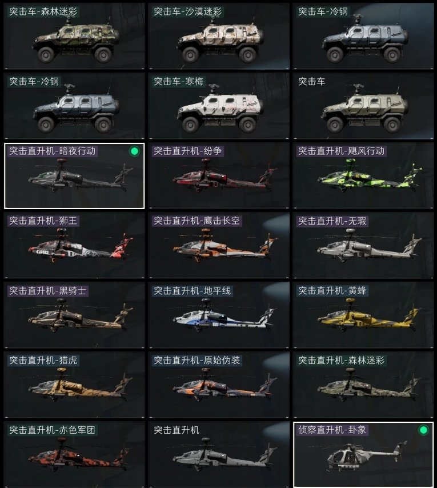Viewport: 437px width, 488px height.
Task: Choose the 突击车-沙漠迷彩 skin card
Action: click(x=219, y=36)
